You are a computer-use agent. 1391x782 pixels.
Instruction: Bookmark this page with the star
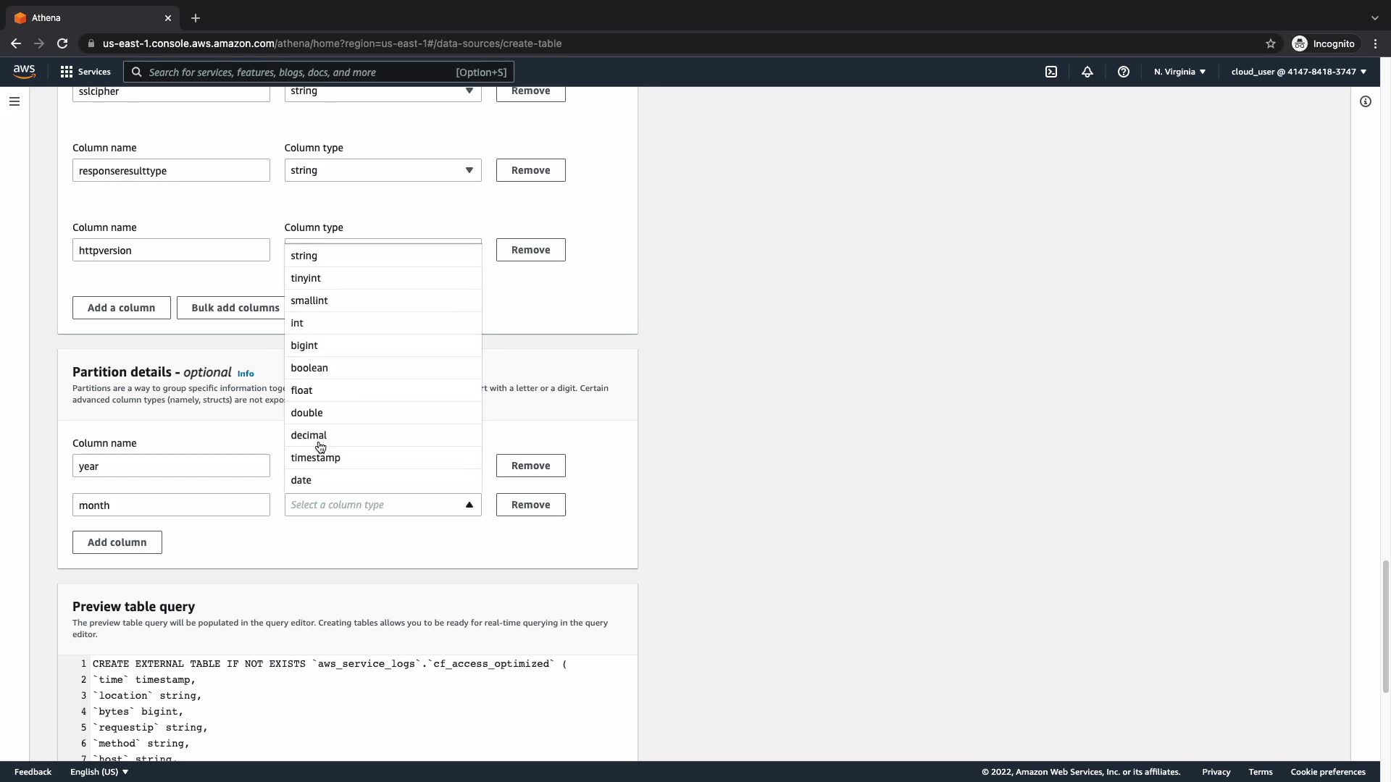point(1271,43)
